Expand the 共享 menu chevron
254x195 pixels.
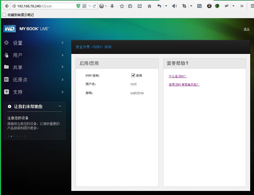63,67
